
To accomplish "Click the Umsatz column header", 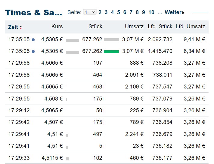I will 134,26.
